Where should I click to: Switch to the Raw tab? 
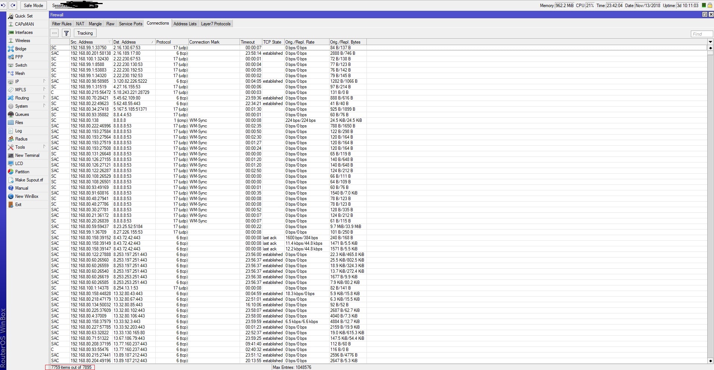click(x=110, y=24)
